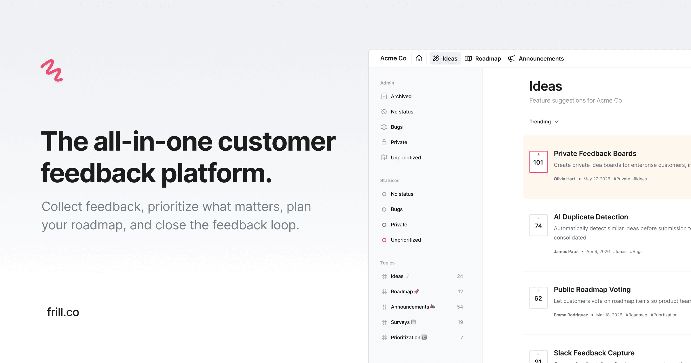Screen dimensions: 691x363
Task: Open the Public Roadmap Voting idea title
Action: pyautogui.click(x=592, y=290)
